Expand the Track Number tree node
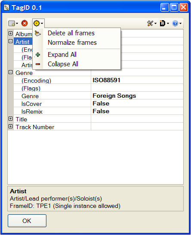This screenshot has height=235, width=191. 10,127
